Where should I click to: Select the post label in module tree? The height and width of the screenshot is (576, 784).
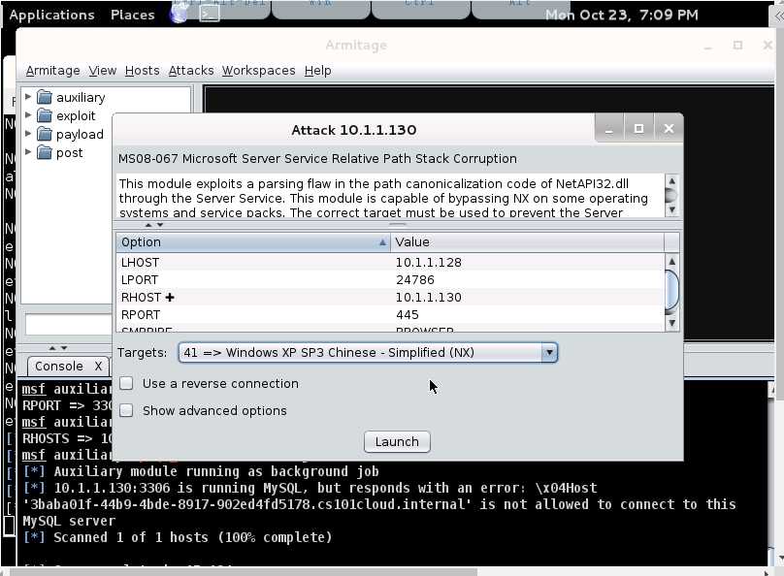70,153
